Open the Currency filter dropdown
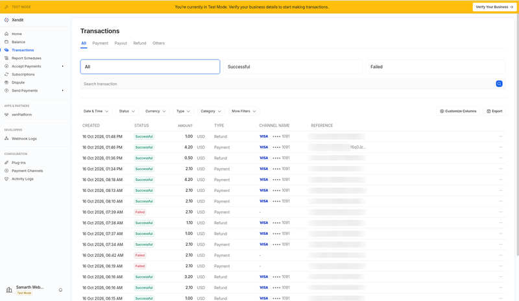This screenshot has height=301, width=519. point(156,112)
